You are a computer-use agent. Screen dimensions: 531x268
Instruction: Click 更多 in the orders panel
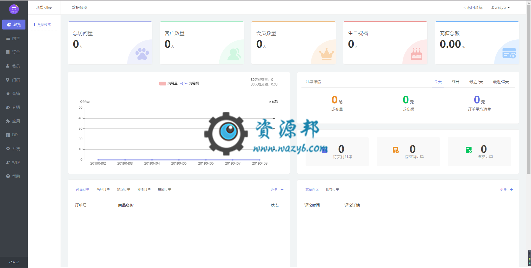click(x=274, y=189)
